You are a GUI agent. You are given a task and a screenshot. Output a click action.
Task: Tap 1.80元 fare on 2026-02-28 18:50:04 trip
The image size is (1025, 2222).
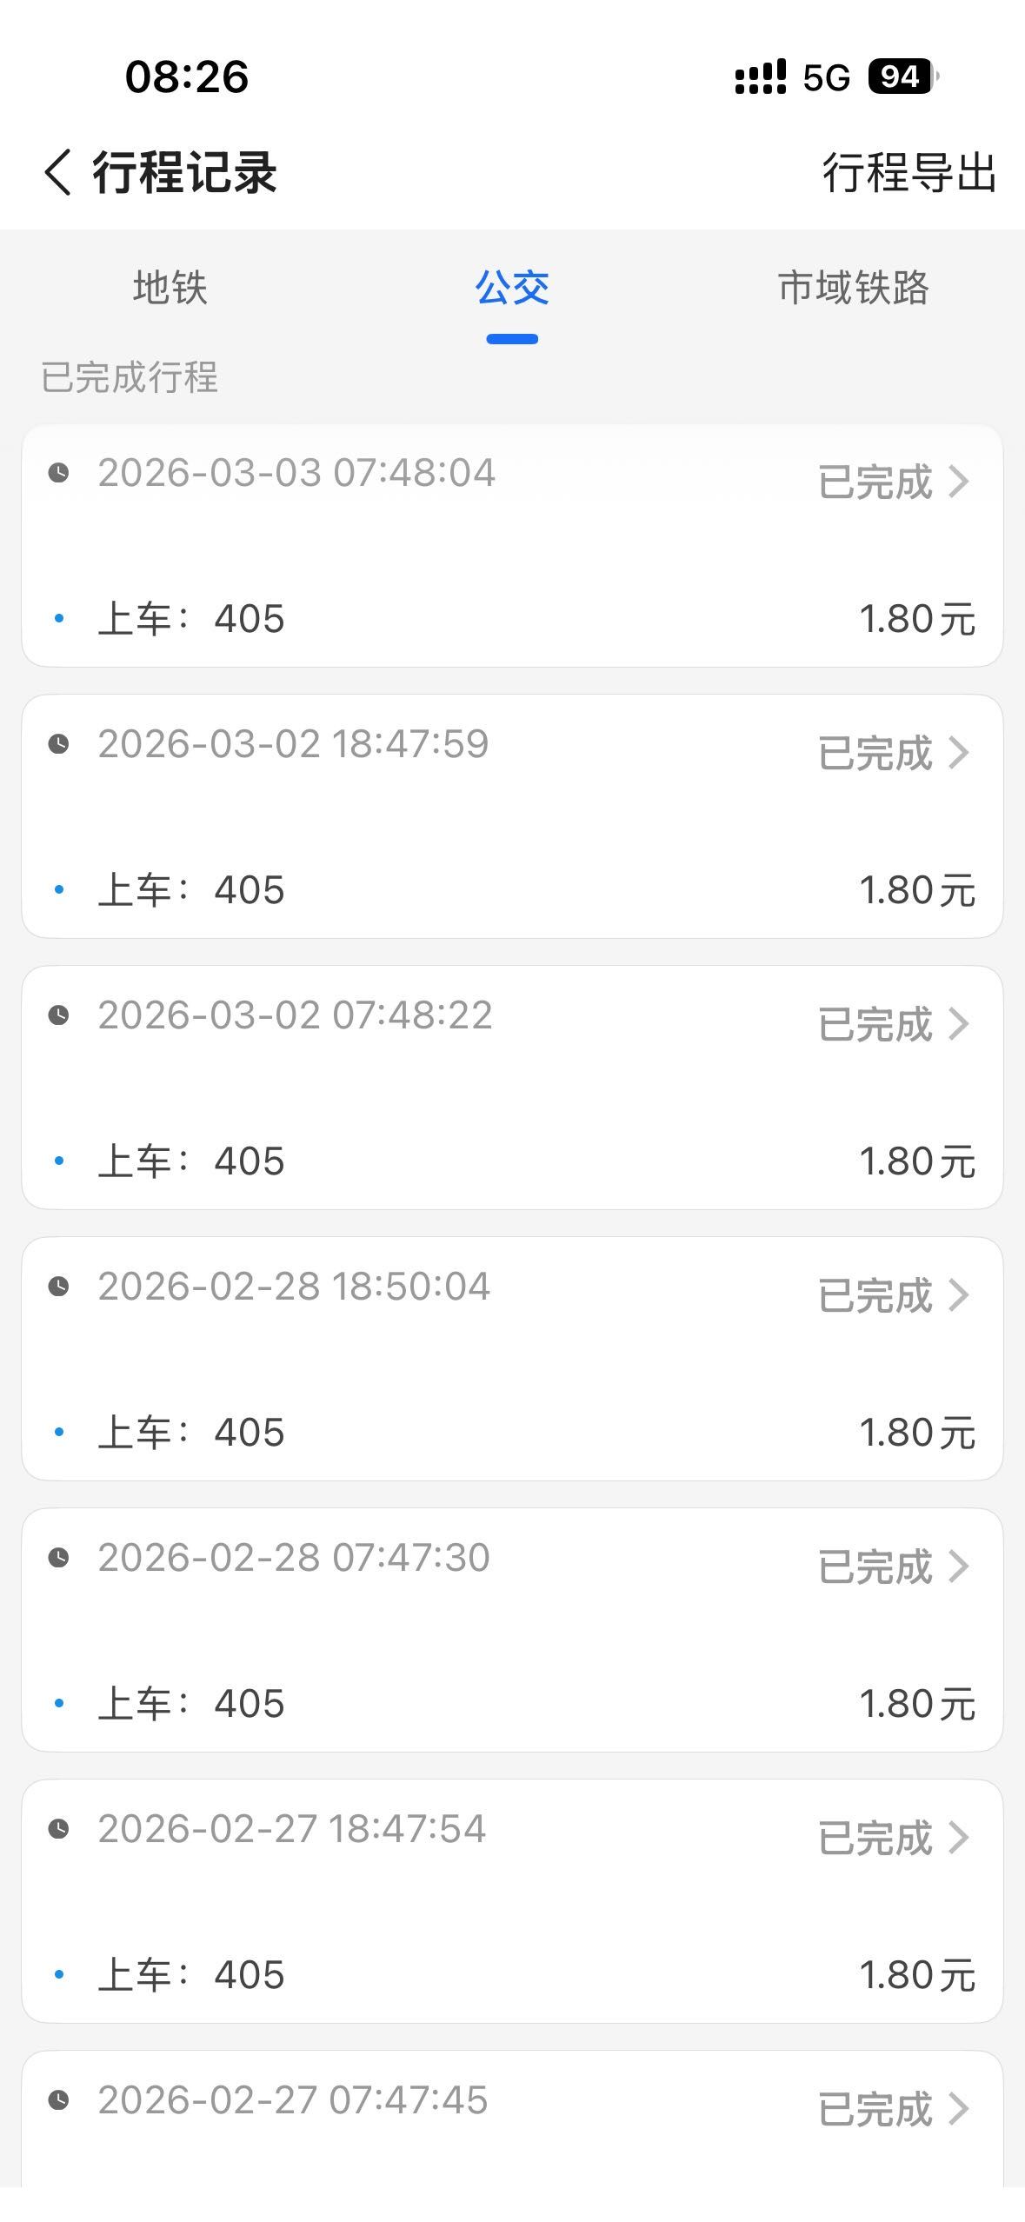tap(916, 1433)
